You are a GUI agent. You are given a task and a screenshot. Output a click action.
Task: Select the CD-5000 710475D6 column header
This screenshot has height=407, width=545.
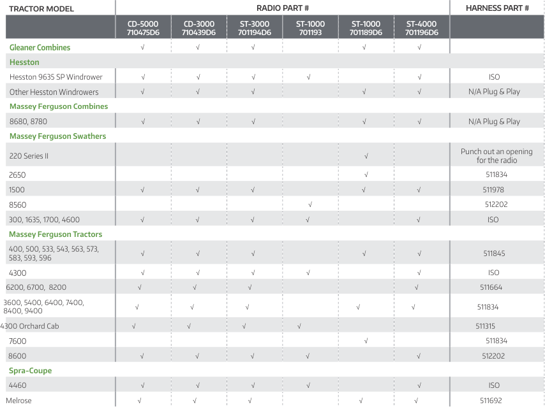143,28
